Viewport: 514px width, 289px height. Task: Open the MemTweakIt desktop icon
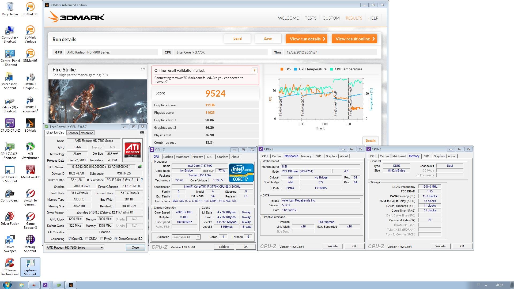(30, 172)
